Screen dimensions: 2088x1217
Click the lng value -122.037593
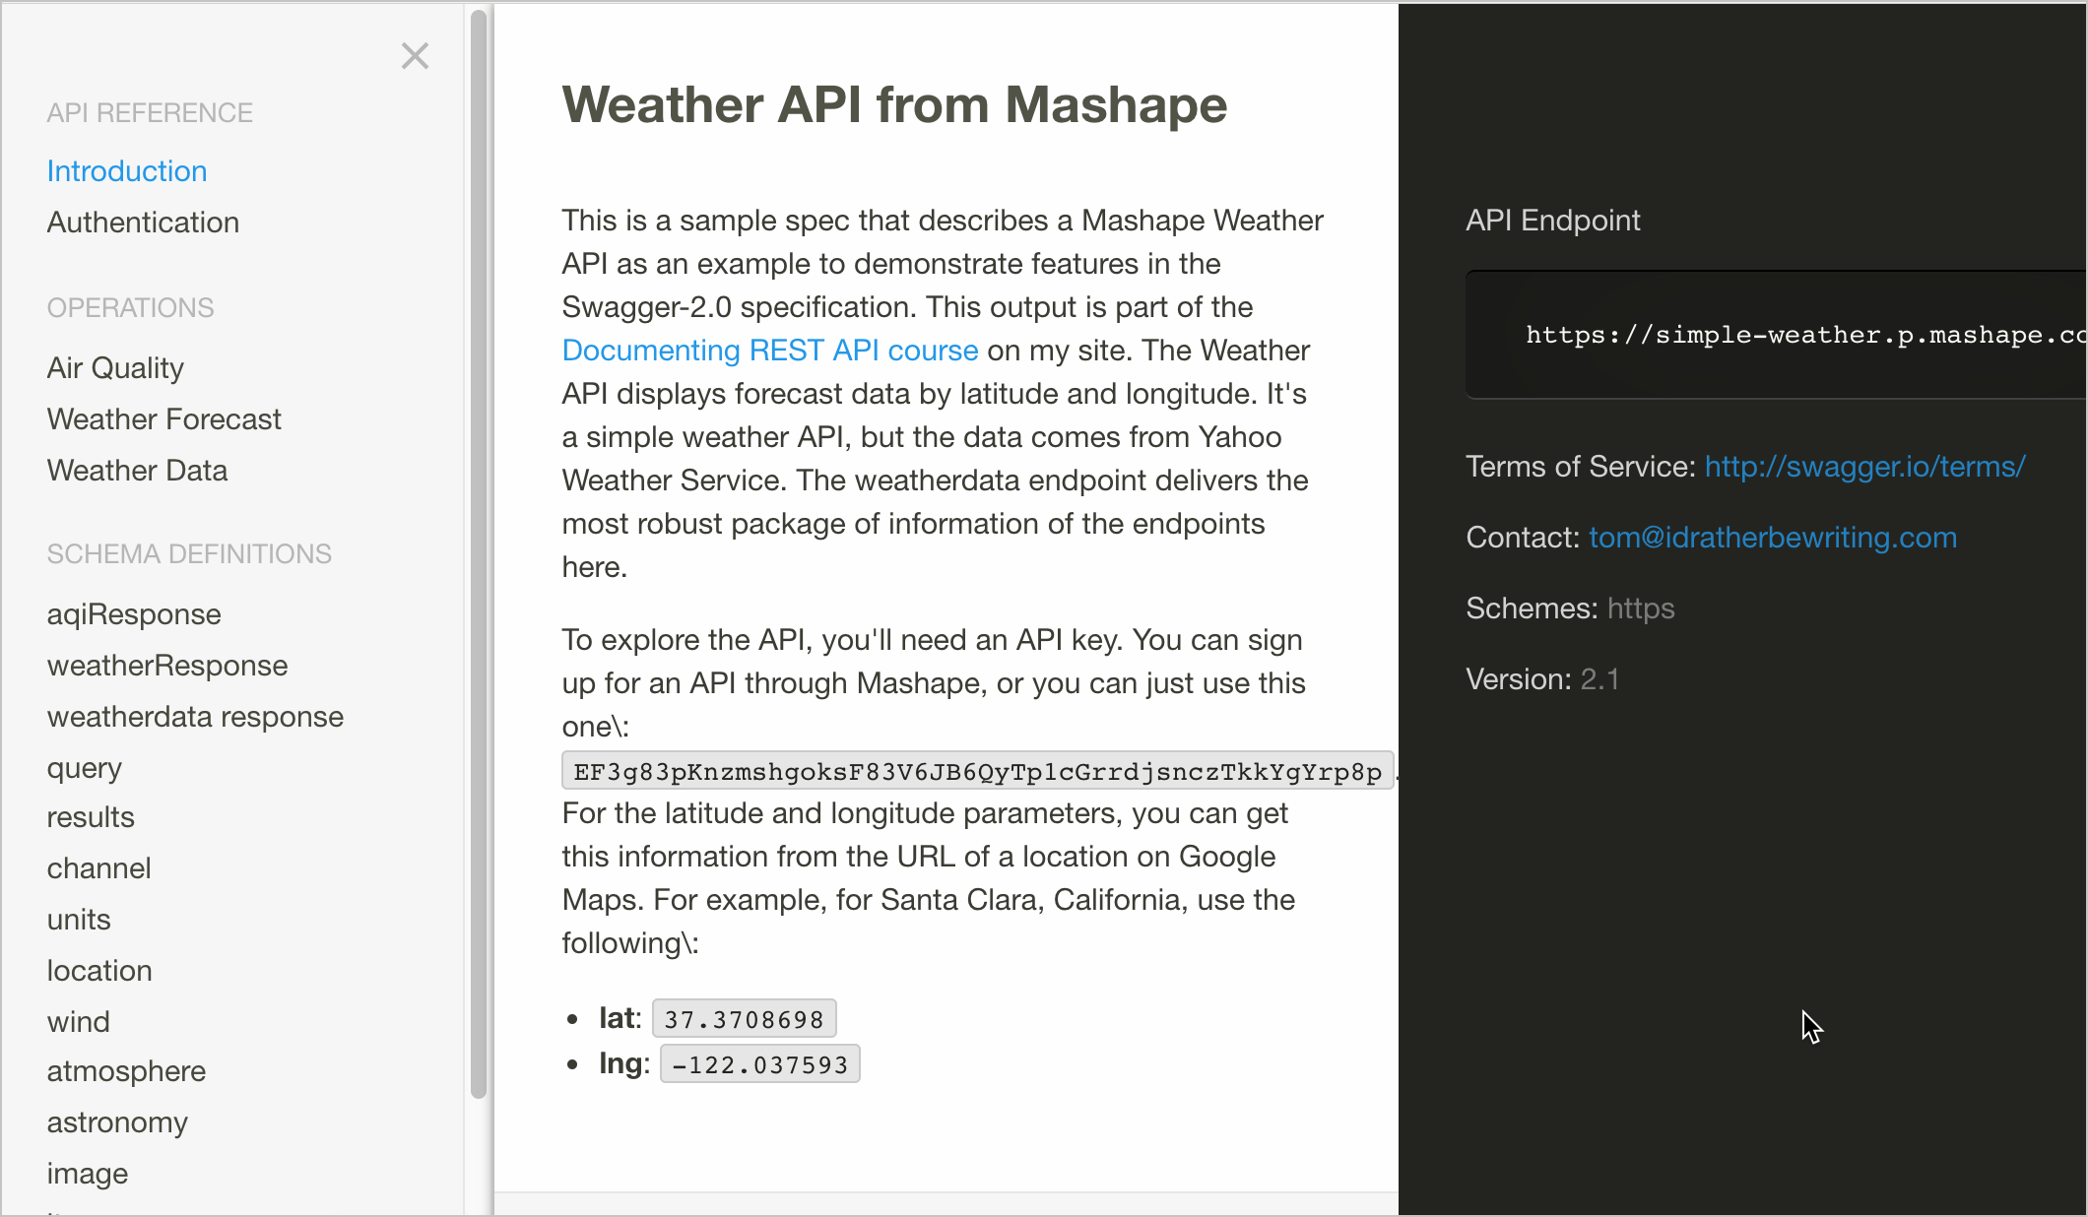pyautogui.click(x=759, y=1064)
